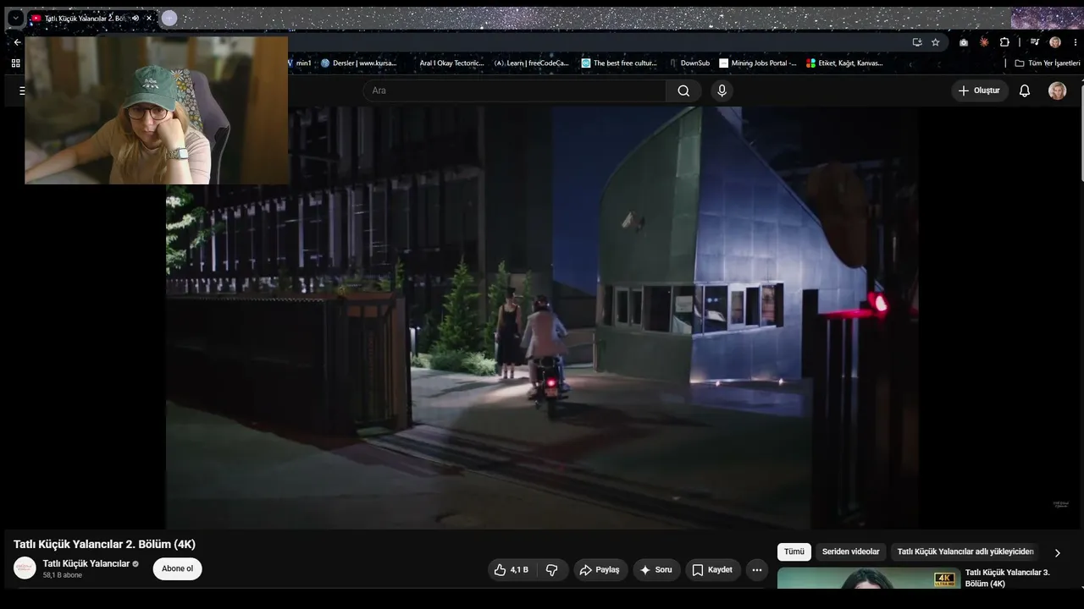
Task: Click the 58,1 B abone subscriber count
Action: point(63,575)
